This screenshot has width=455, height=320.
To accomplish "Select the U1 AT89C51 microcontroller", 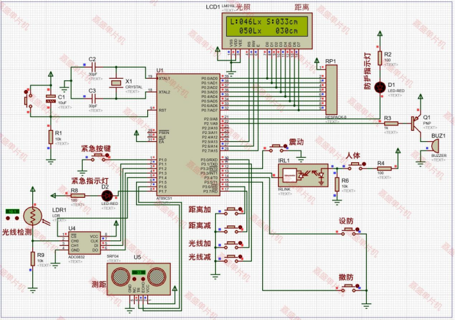I will 188,135.
